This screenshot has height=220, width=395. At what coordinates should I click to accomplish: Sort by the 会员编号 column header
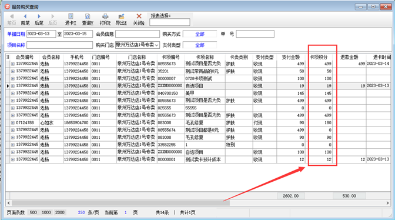coord(25,57)
